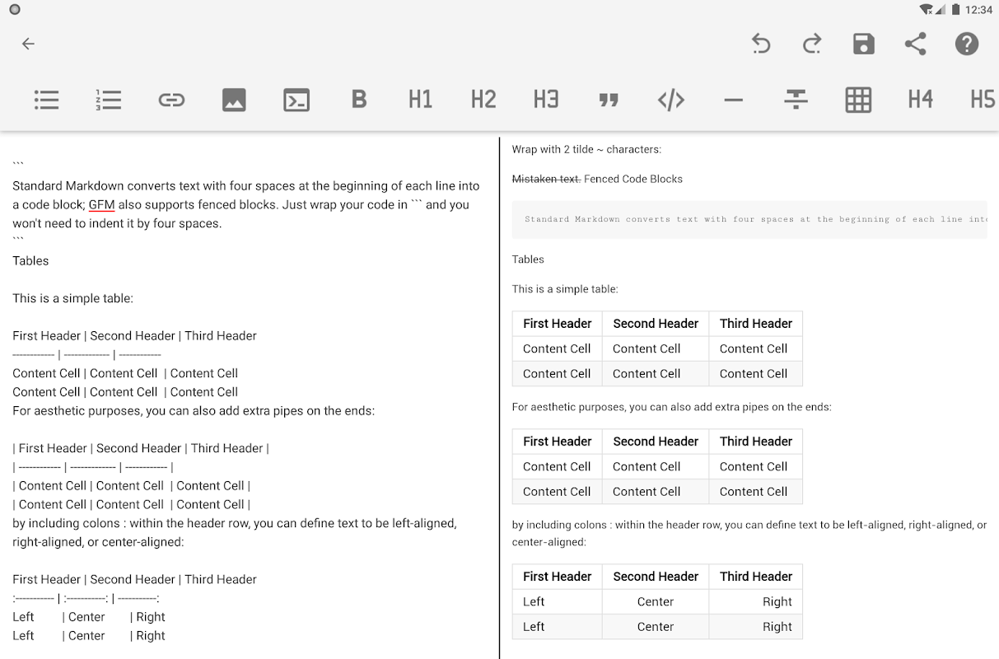Tap preview sentence 'This is a simple table:'
Screen dimensions: 999x659
565,289
